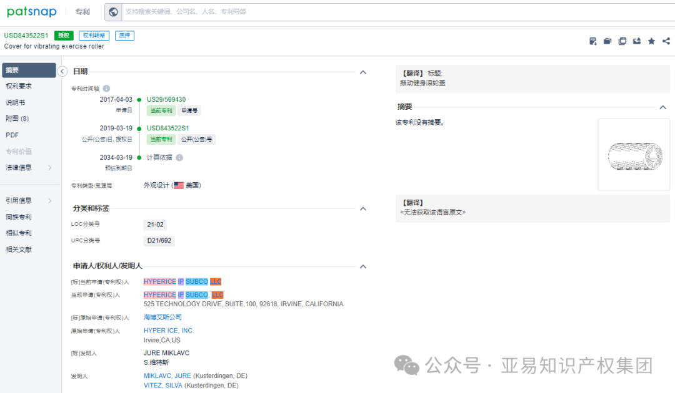Open the share options via share icon
The width and height of the screenshot is (675, 393).
(665, 41)
